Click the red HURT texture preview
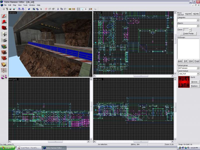Image resolution: width=200 pixels, height=150 pixels. pos(184,82)
